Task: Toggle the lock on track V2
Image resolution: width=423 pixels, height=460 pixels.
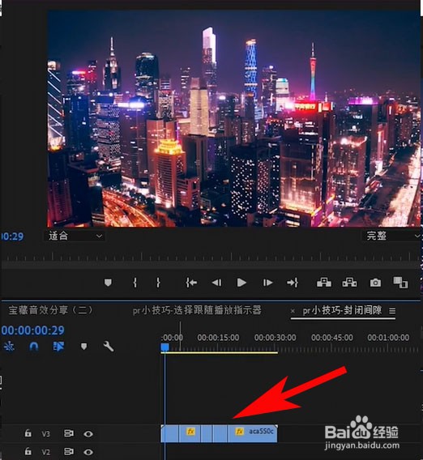Action: click(28, 451)
